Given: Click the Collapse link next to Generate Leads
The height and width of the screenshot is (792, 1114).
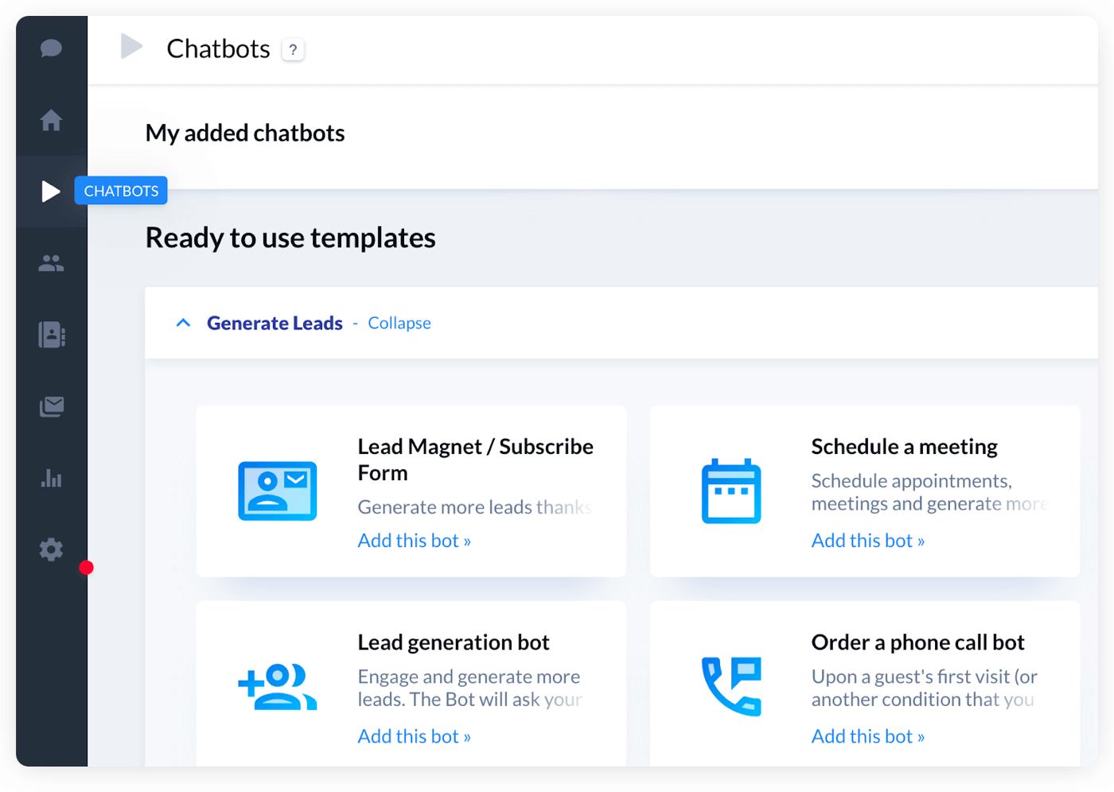Looking at the screenshot, I should pyautogui.click(x=399, y=323).
